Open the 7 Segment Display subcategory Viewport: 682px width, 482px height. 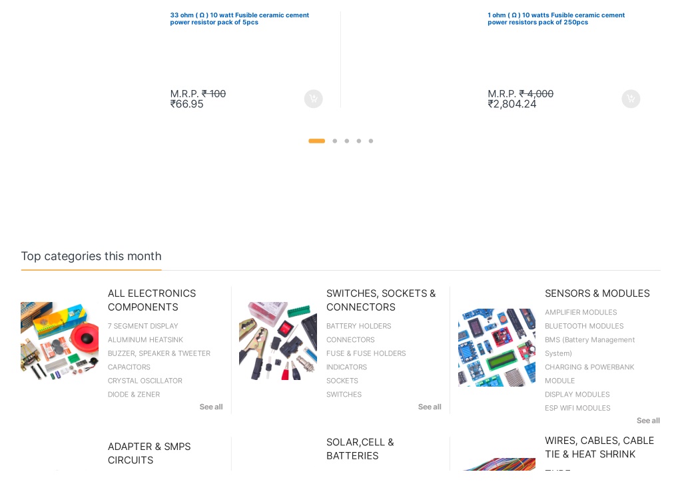[x=143, y=326]
